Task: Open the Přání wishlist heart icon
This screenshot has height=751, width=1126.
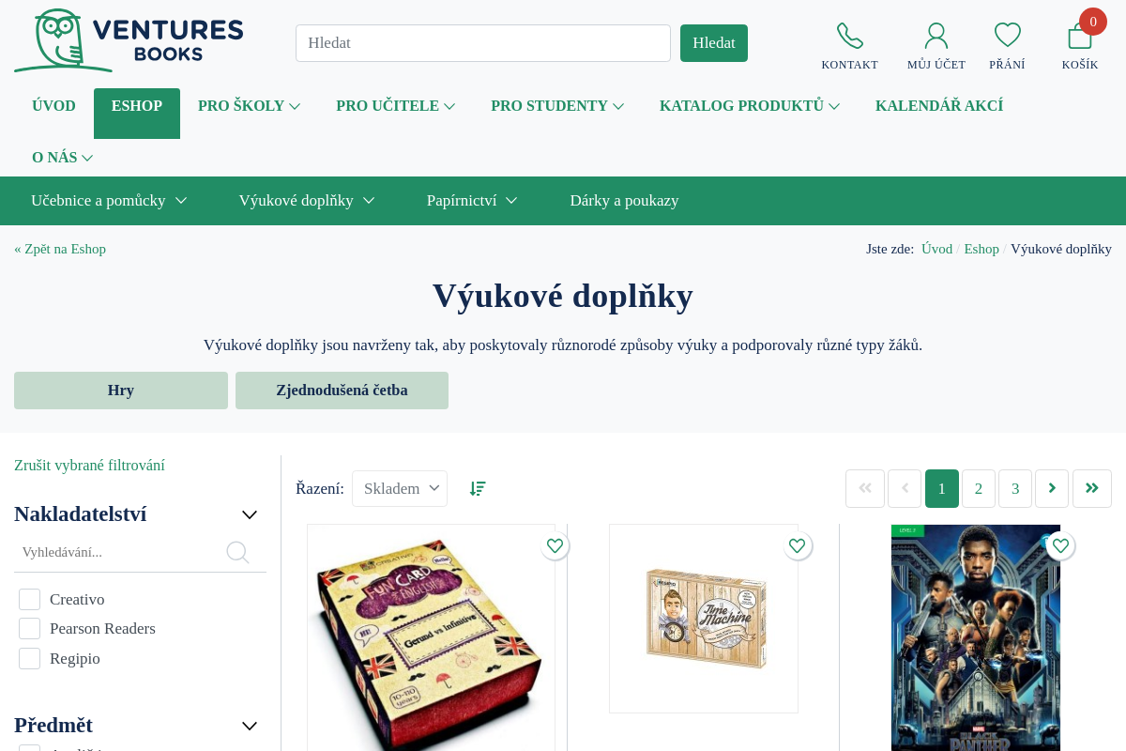Action: [1008, 36]
